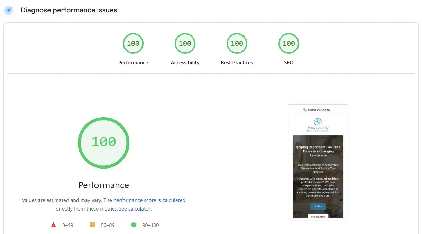Click the 100 Performance summary gauge

click(x=133, y=43)
